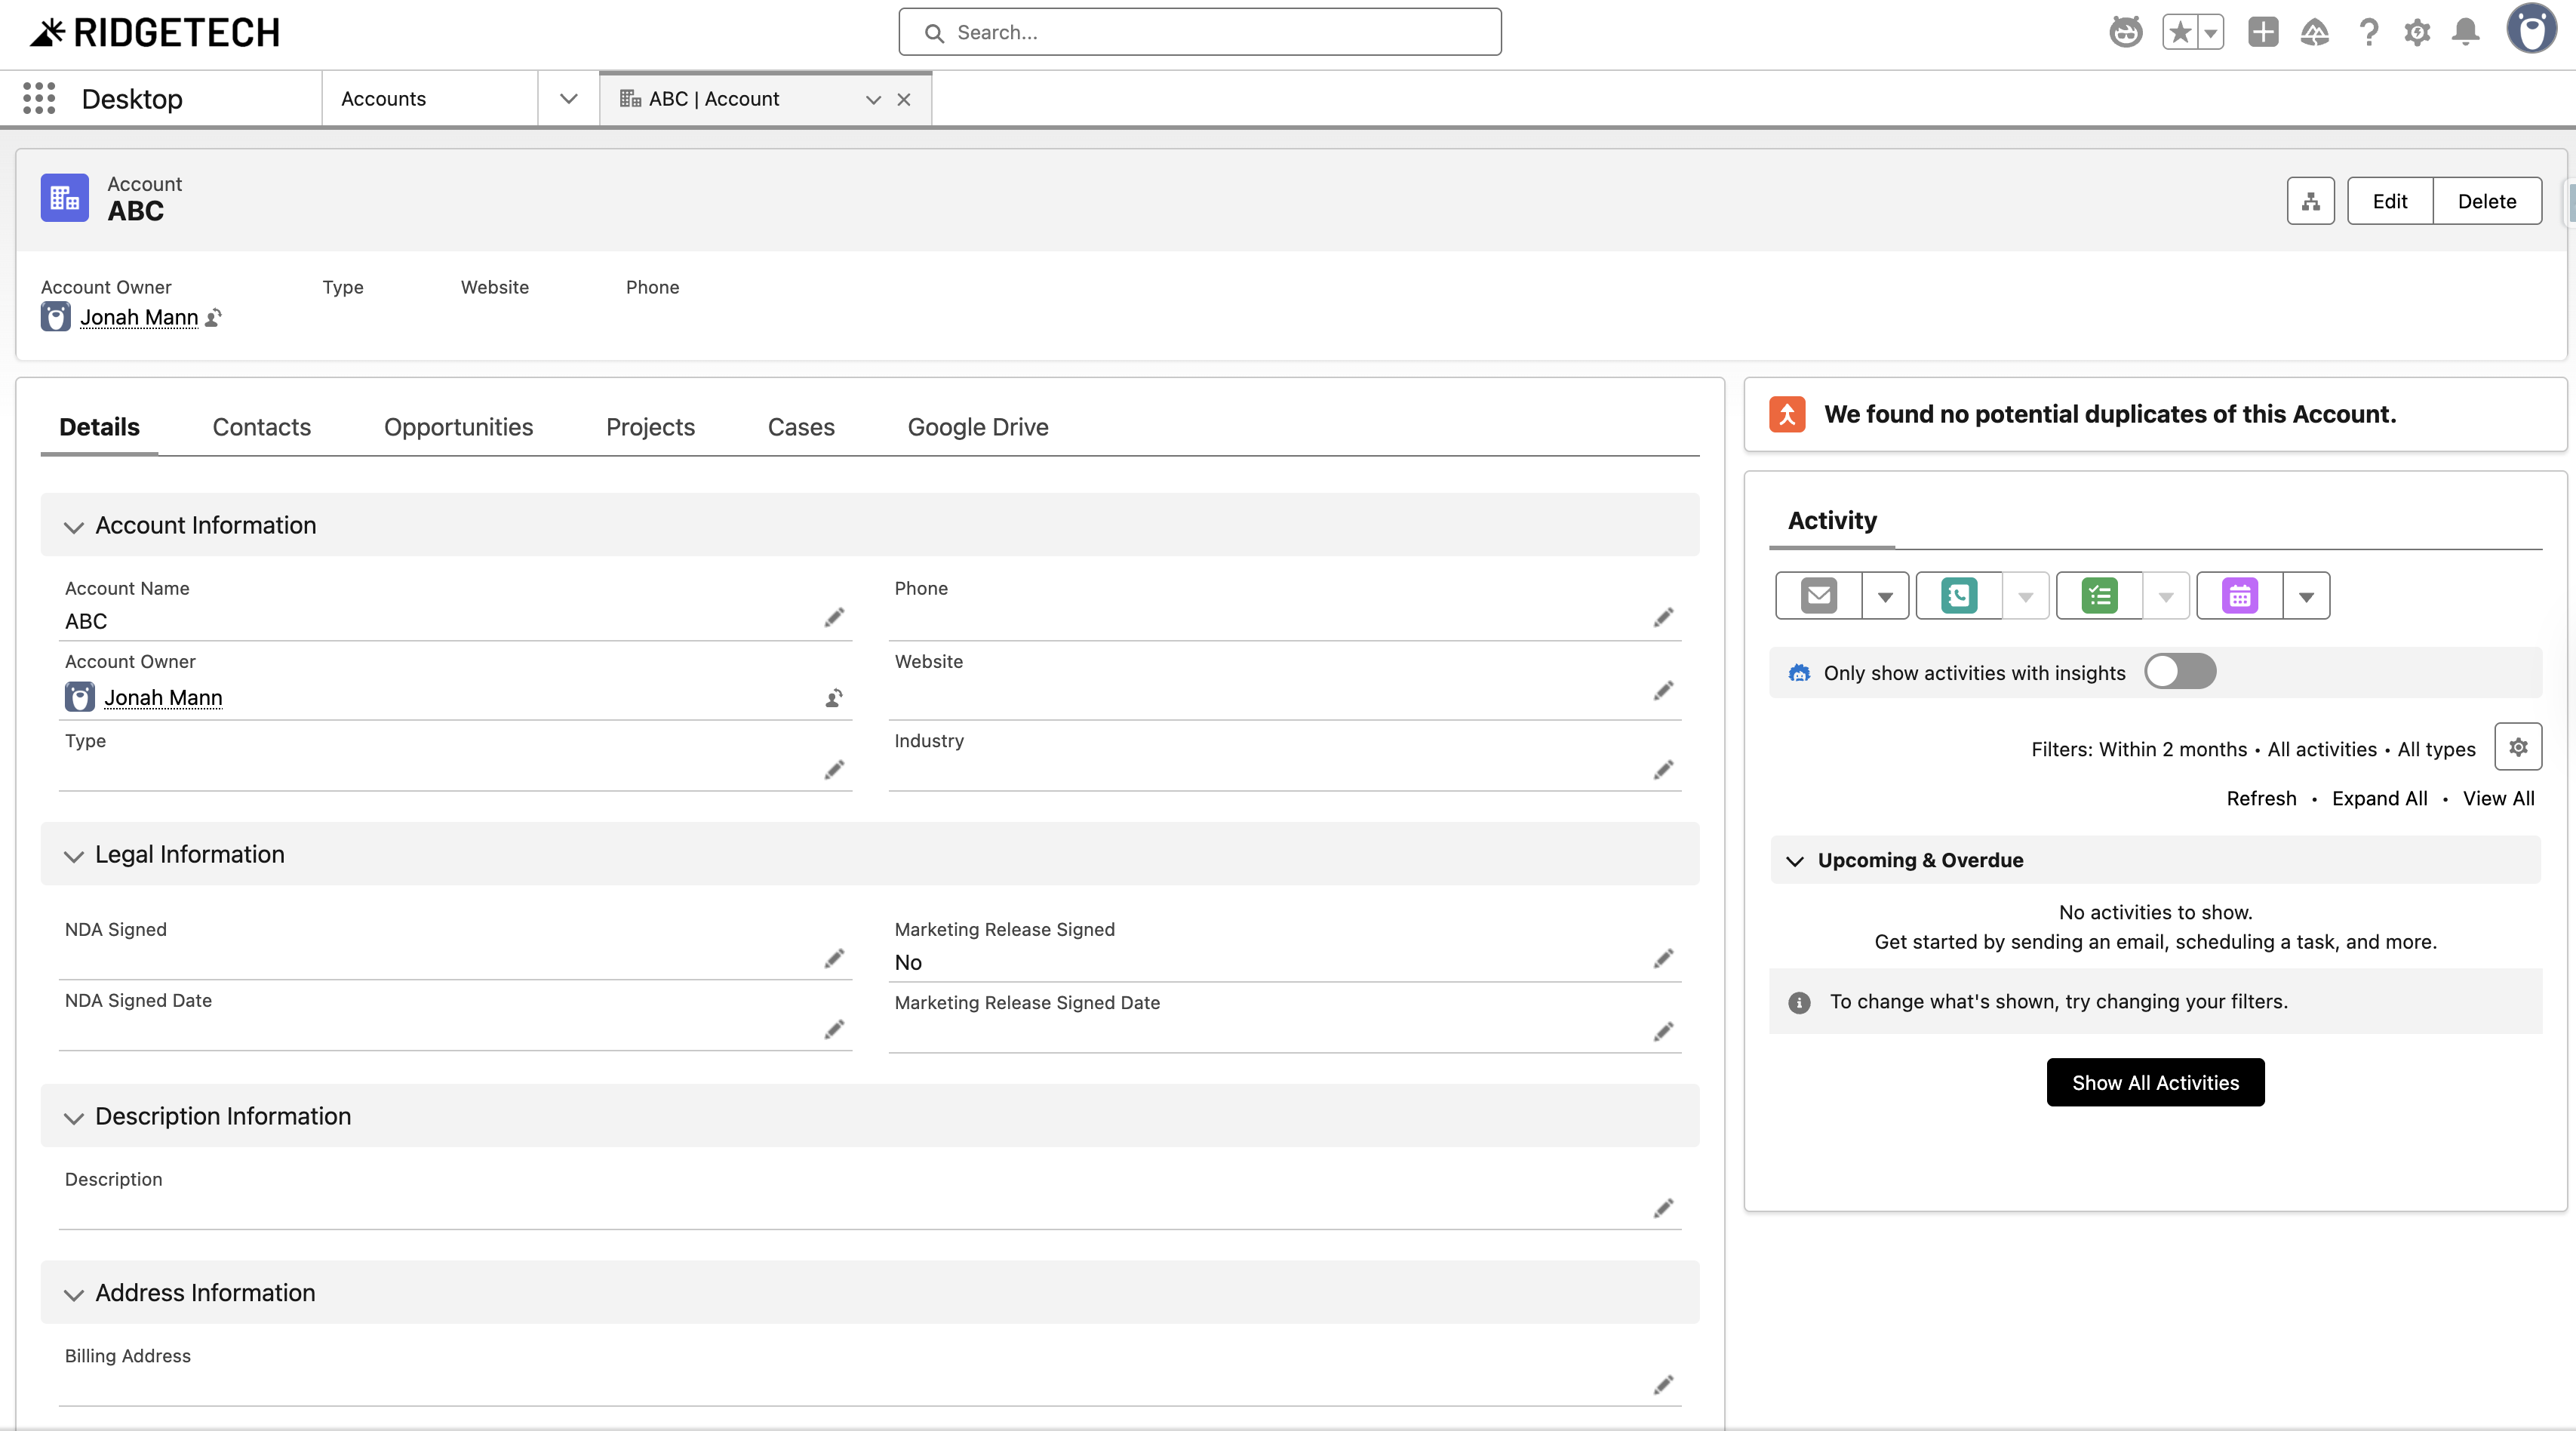The image size is (2576, 1431).
Task: Open activity timeline filter settings gear
Action: (2517, 747)
